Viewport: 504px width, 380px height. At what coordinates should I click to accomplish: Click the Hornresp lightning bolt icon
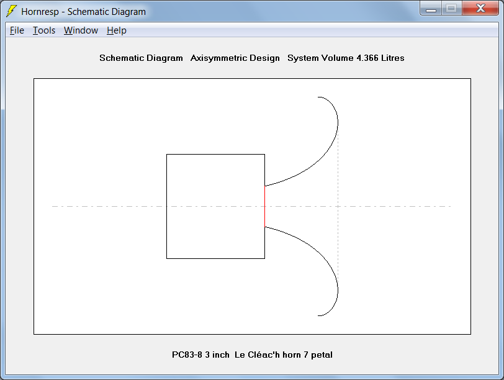(x=12, y=11)
